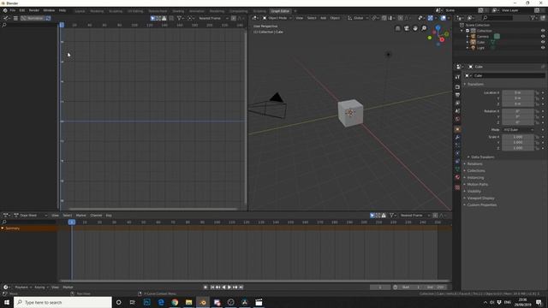Open the Dope Sheet Key menu
The height and width of the screenshot is (308, 548).
click(109, 216)
